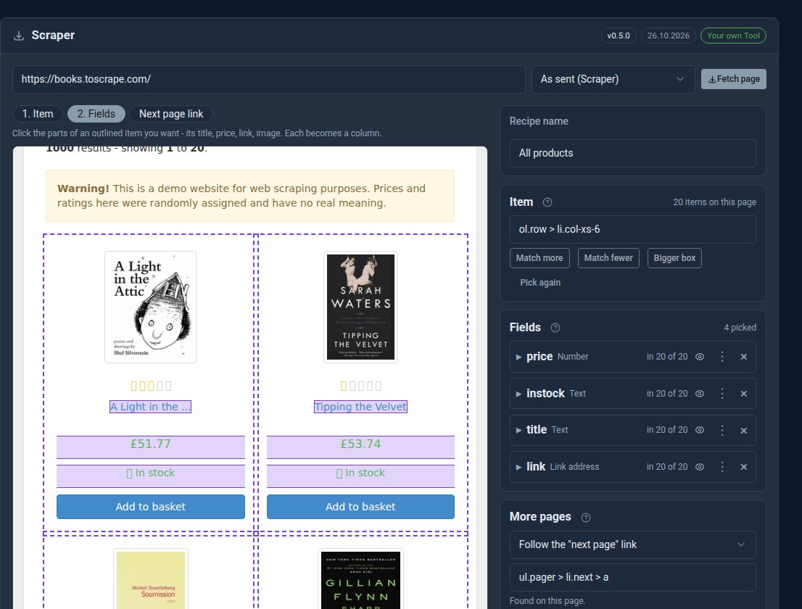Click the Gillian Flynn book cover image

coord(360,579)
